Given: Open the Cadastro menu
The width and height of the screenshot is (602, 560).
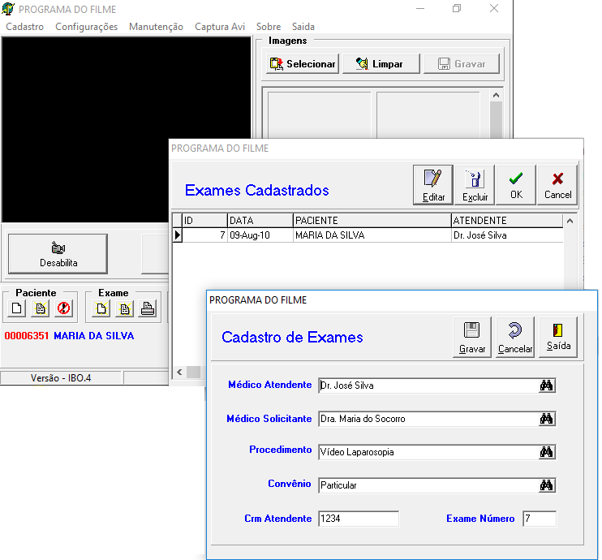Looking at the screenshot, I should tap(24, 27).
